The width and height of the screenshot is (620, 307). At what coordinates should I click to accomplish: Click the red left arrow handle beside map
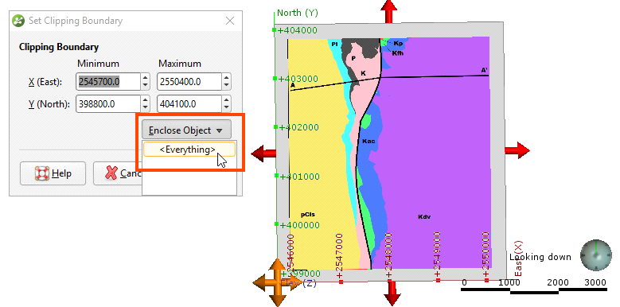pos(263,153)
